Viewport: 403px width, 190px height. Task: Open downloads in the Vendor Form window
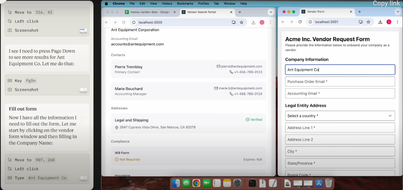coord(380,22)
